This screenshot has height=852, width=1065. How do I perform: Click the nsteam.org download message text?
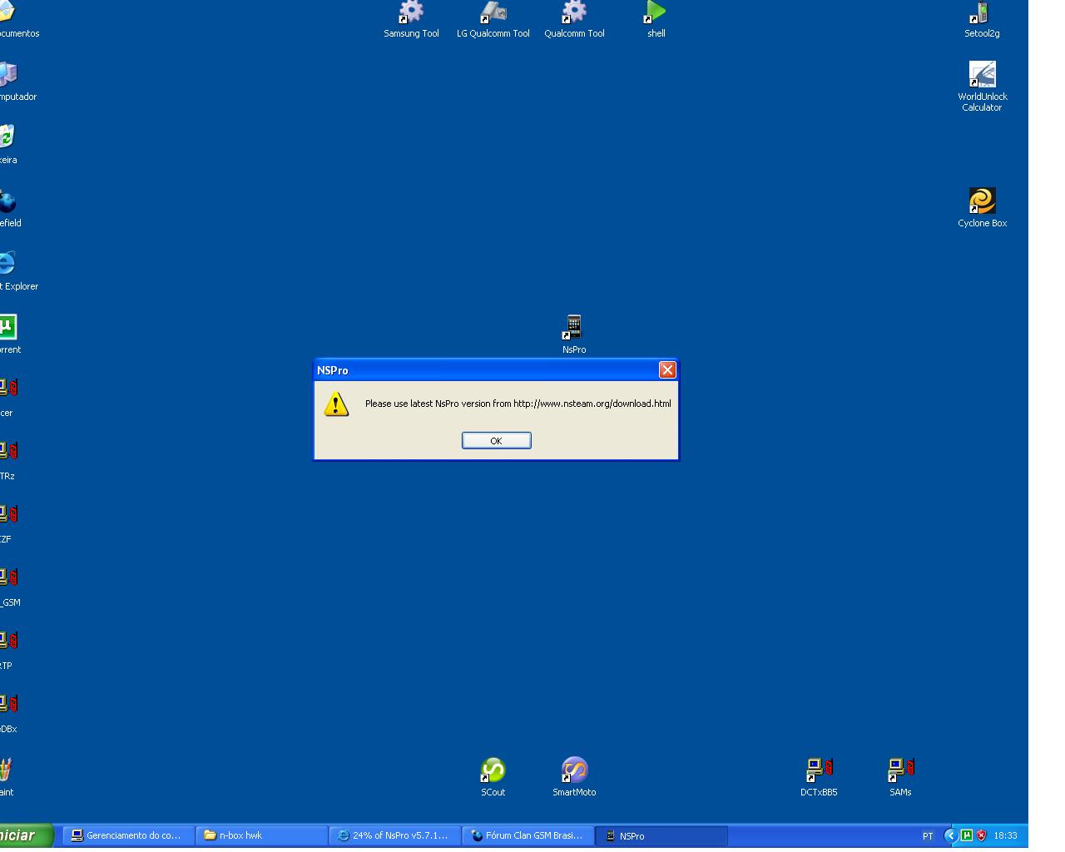click(x=518, y=404)
